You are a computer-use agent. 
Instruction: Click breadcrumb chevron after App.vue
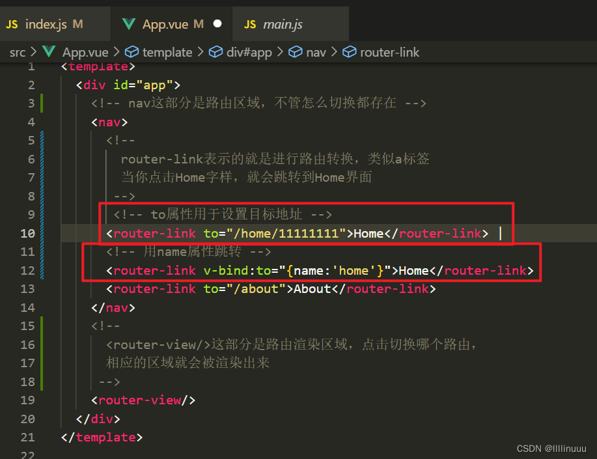click(116, 51)
